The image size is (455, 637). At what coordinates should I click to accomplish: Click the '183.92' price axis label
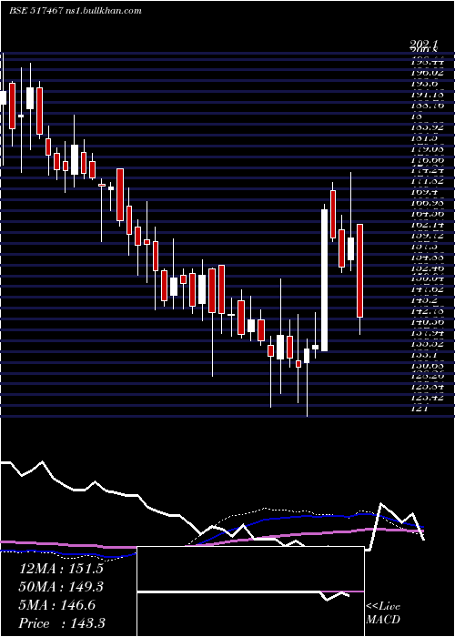point(426,127)
